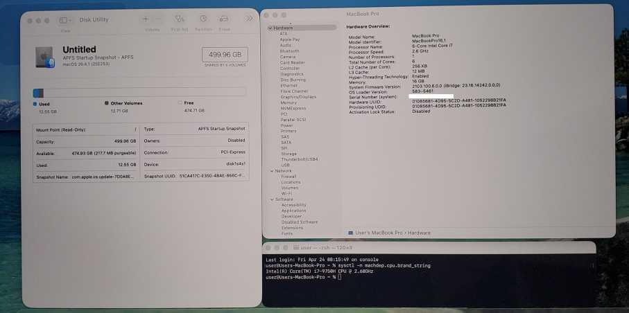Image resolution: width=629 pixels, height=313 pixels.
Task: Select Printers in the Hardware list
Action: point(288,131)
